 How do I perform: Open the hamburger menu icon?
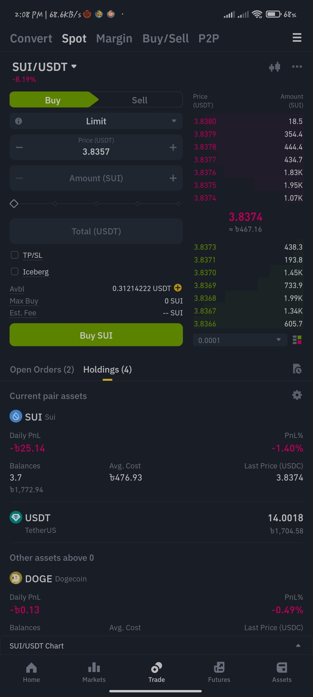click(x=297, y=38)
